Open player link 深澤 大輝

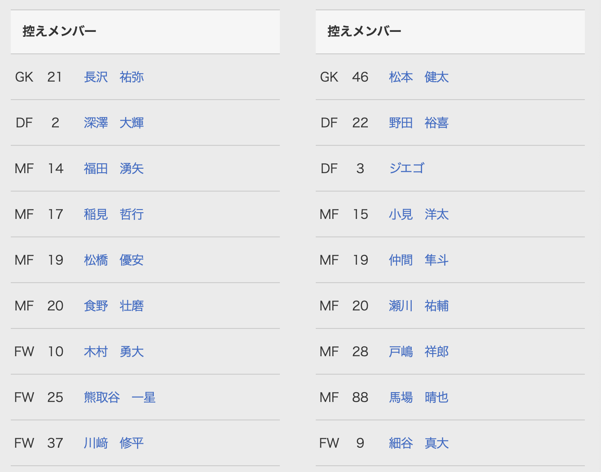click(x=114, y=123)
